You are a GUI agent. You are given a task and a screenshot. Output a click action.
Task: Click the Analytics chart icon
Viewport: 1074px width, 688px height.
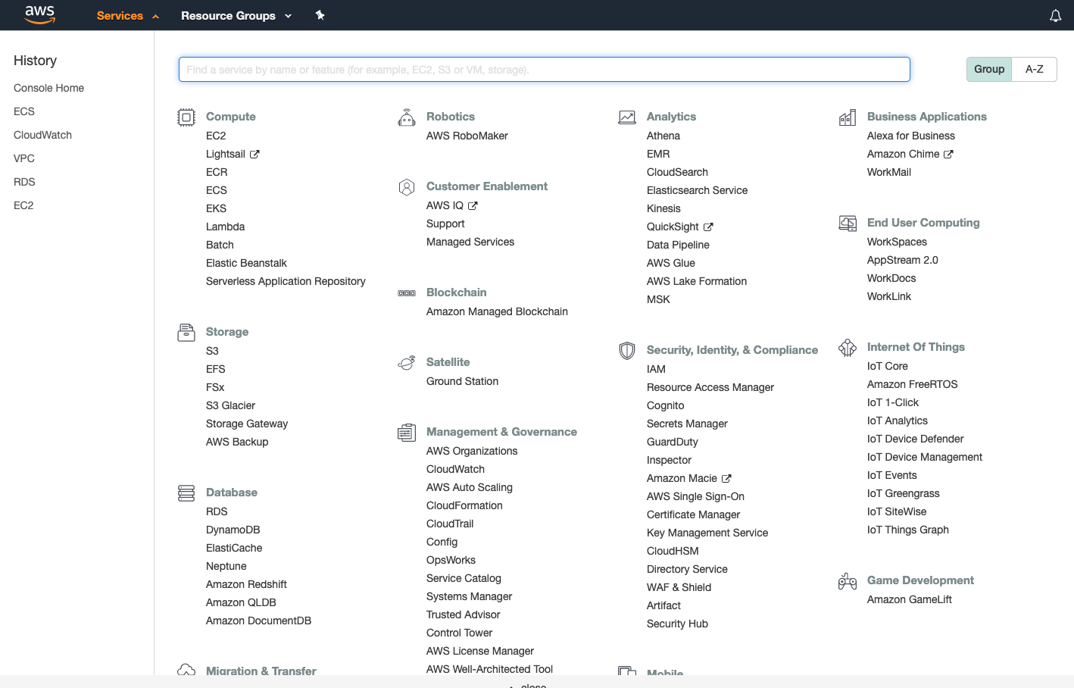pyautogui.click(x=627, y=117)
